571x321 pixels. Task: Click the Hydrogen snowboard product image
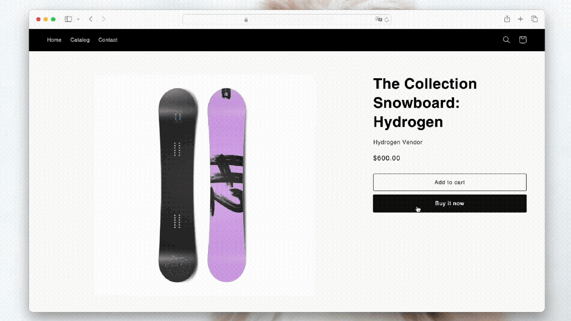pos(204,185)
